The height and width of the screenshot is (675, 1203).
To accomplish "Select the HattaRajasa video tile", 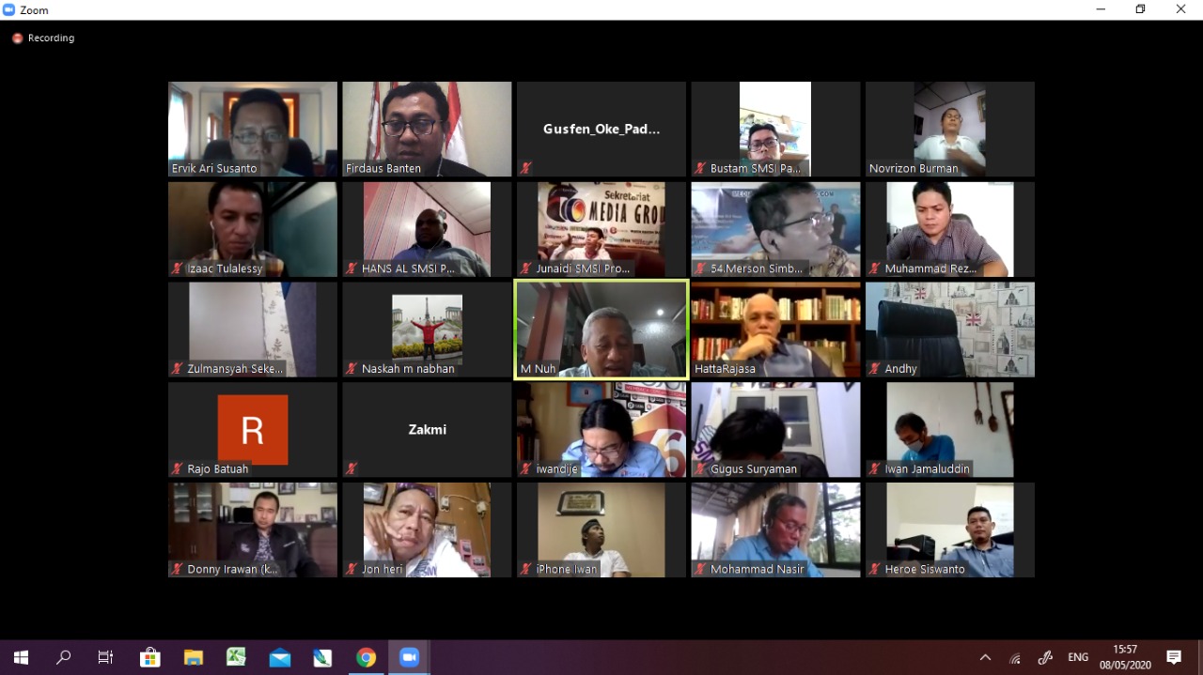I will (x=775, y=330).
